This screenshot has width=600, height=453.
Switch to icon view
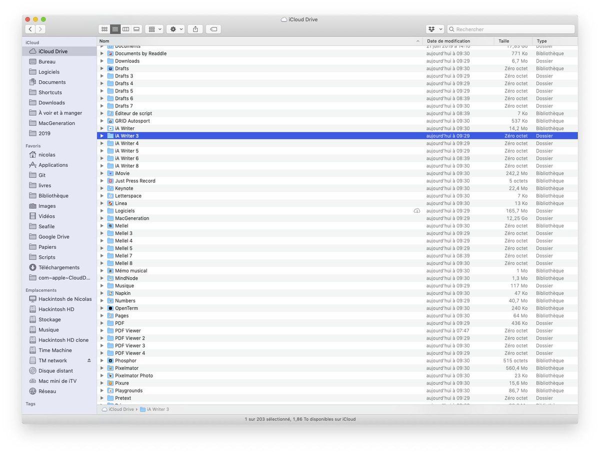coord(104,29)
